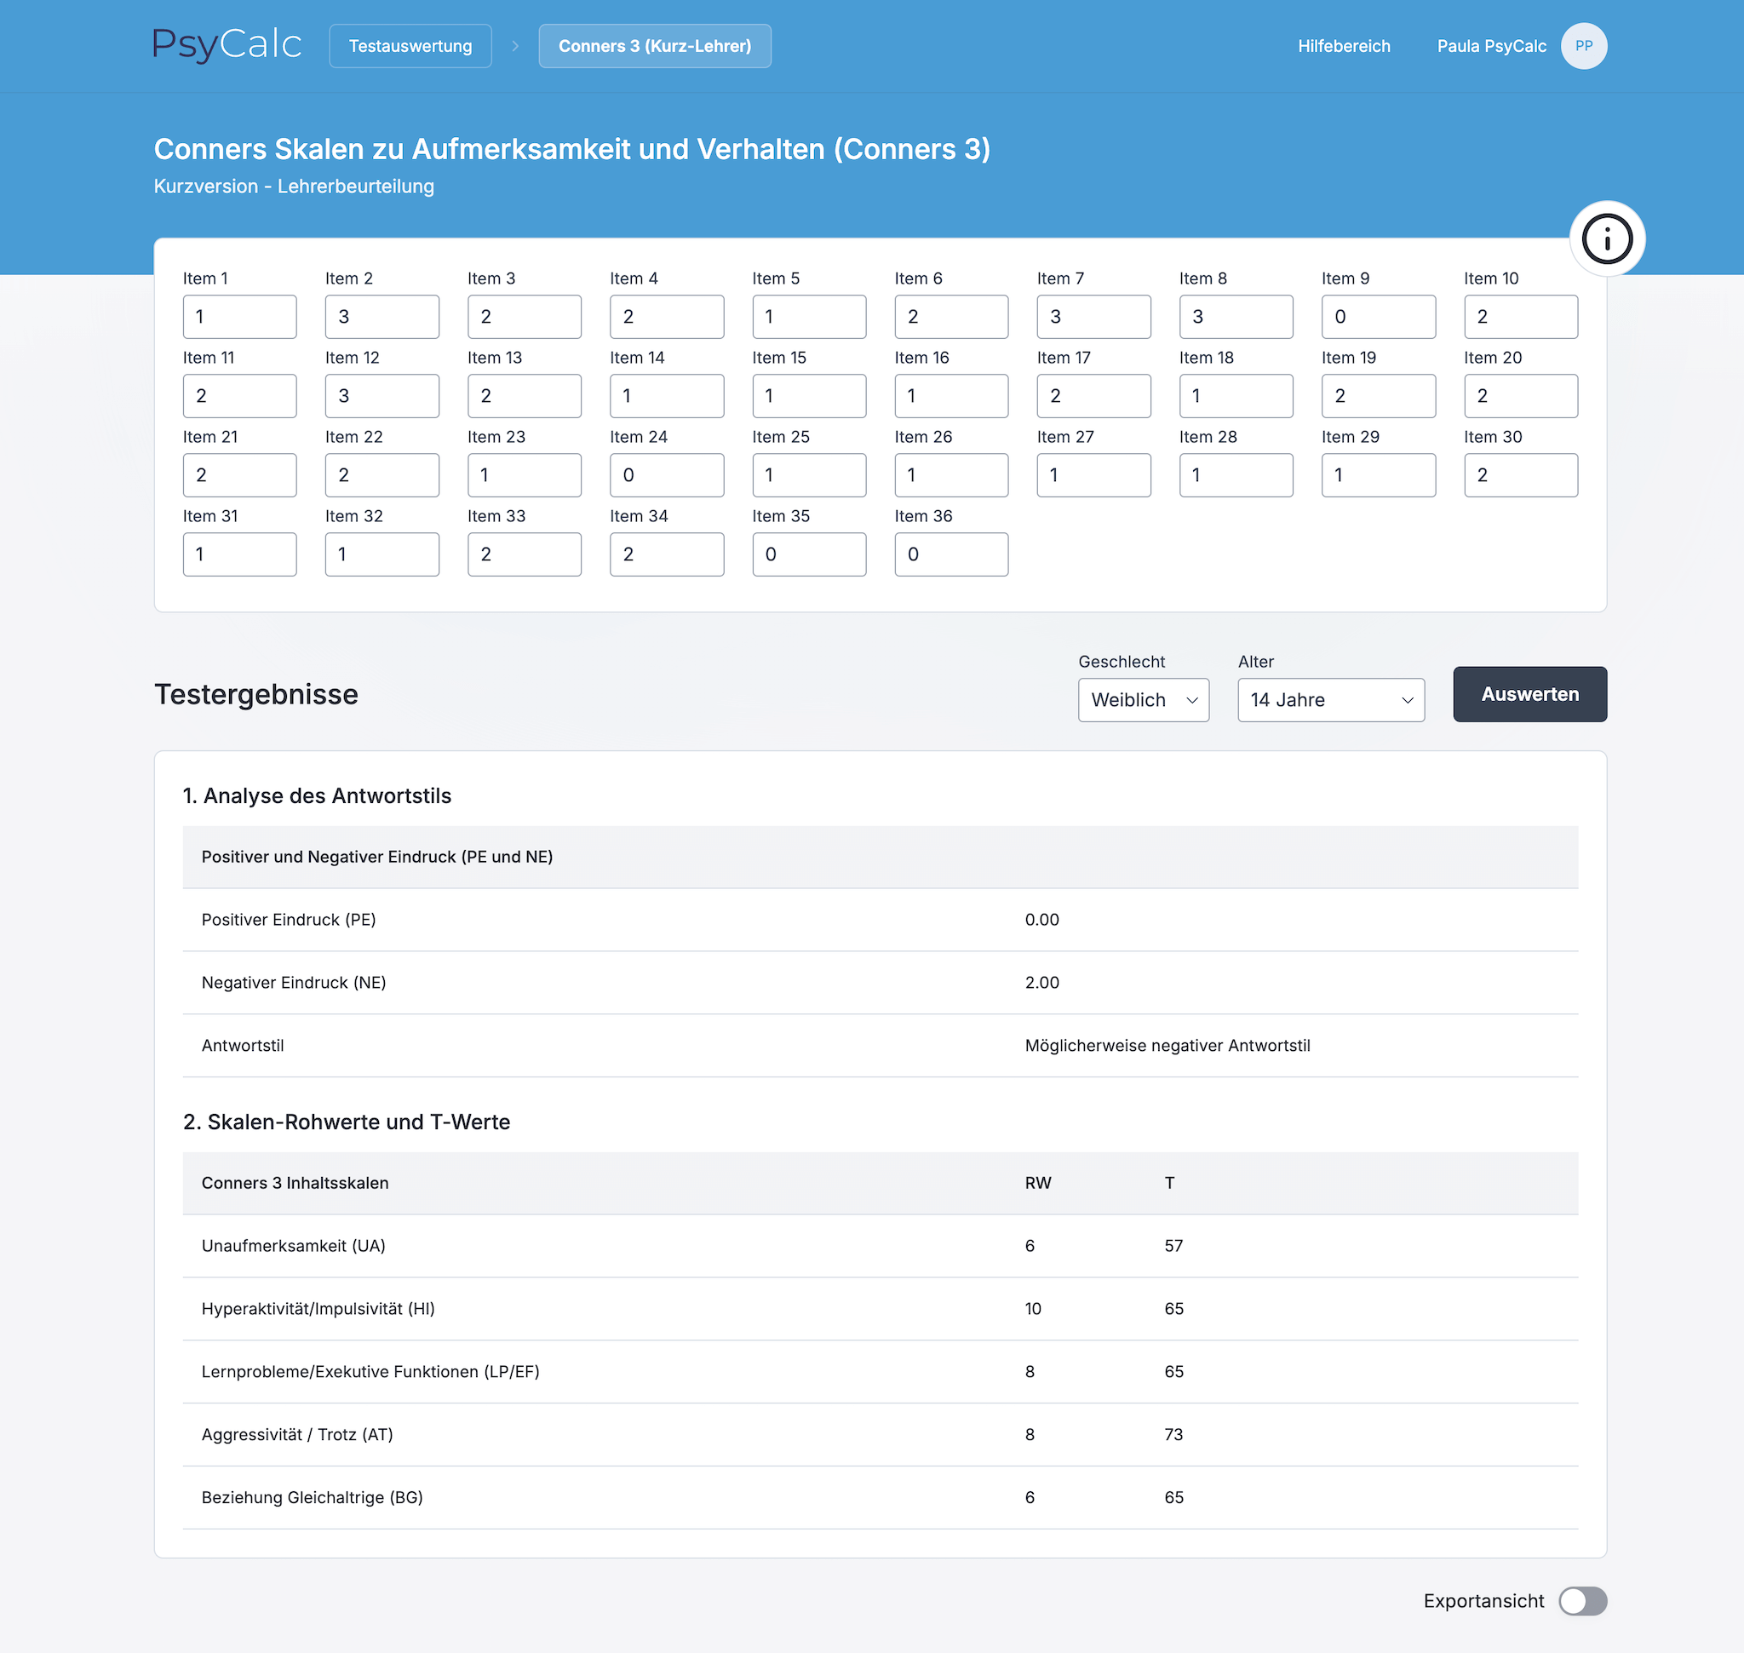Screen dimensions: 1744x1653
Task: Open the PP user avatar
Action: (1584, 46)
